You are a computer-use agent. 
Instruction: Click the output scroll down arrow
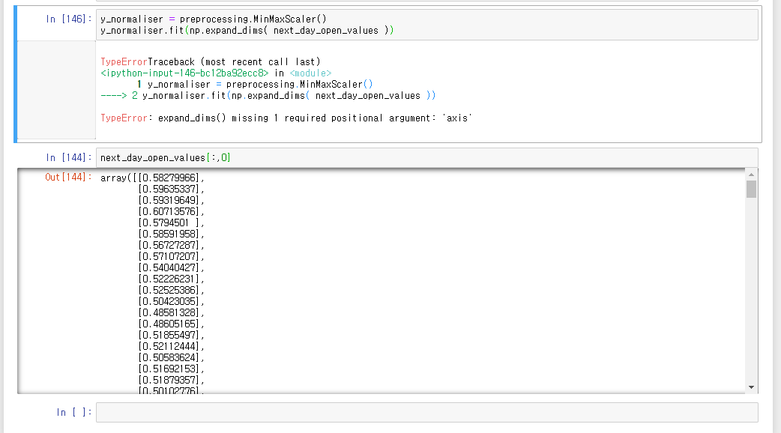(x=751, y=387)
